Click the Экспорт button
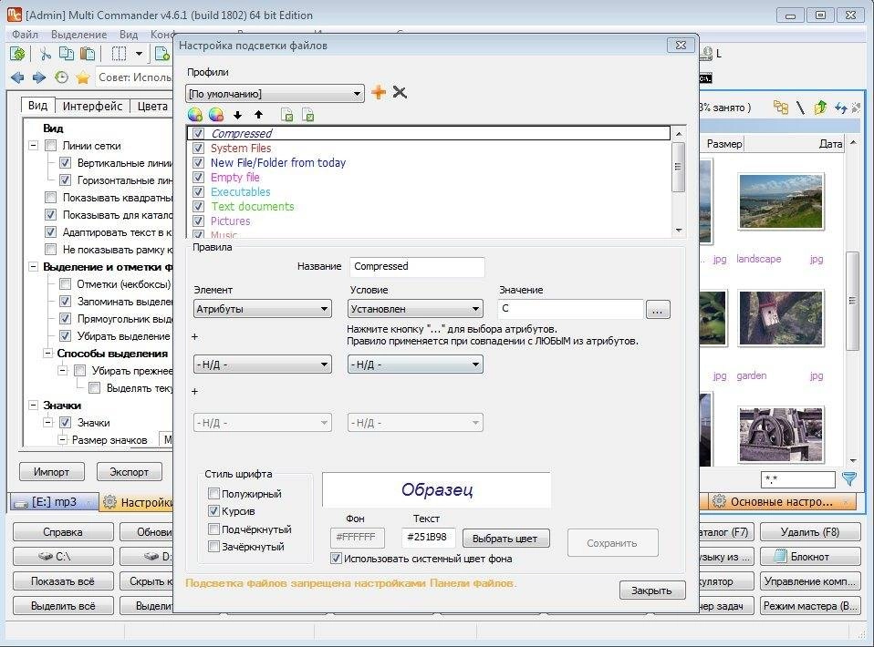 pyautogui.click(x=129, y=472)
